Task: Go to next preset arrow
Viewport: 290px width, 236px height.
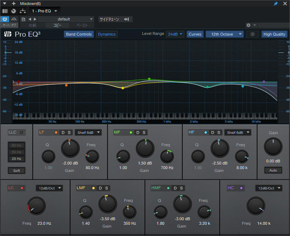Action: click(35, 19)
